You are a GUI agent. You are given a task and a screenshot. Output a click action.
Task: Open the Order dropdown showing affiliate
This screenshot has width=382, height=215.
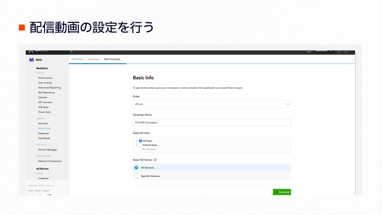coord(212,104)
